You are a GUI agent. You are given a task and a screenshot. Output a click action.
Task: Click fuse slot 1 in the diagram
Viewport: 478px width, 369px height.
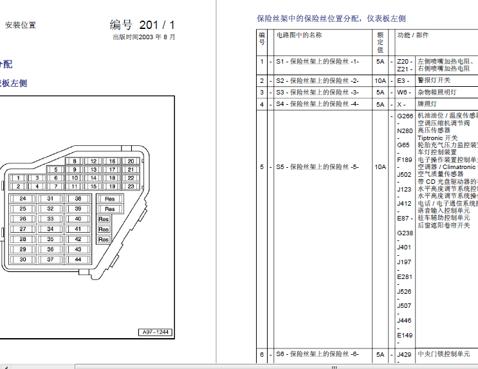(18, 178)
